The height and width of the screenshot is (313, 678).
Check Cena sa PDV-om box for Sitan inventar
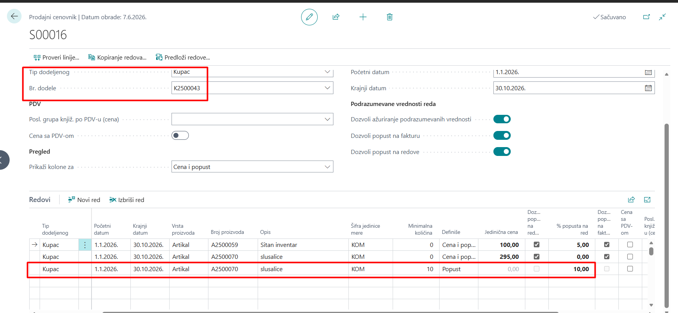(630, 245)
